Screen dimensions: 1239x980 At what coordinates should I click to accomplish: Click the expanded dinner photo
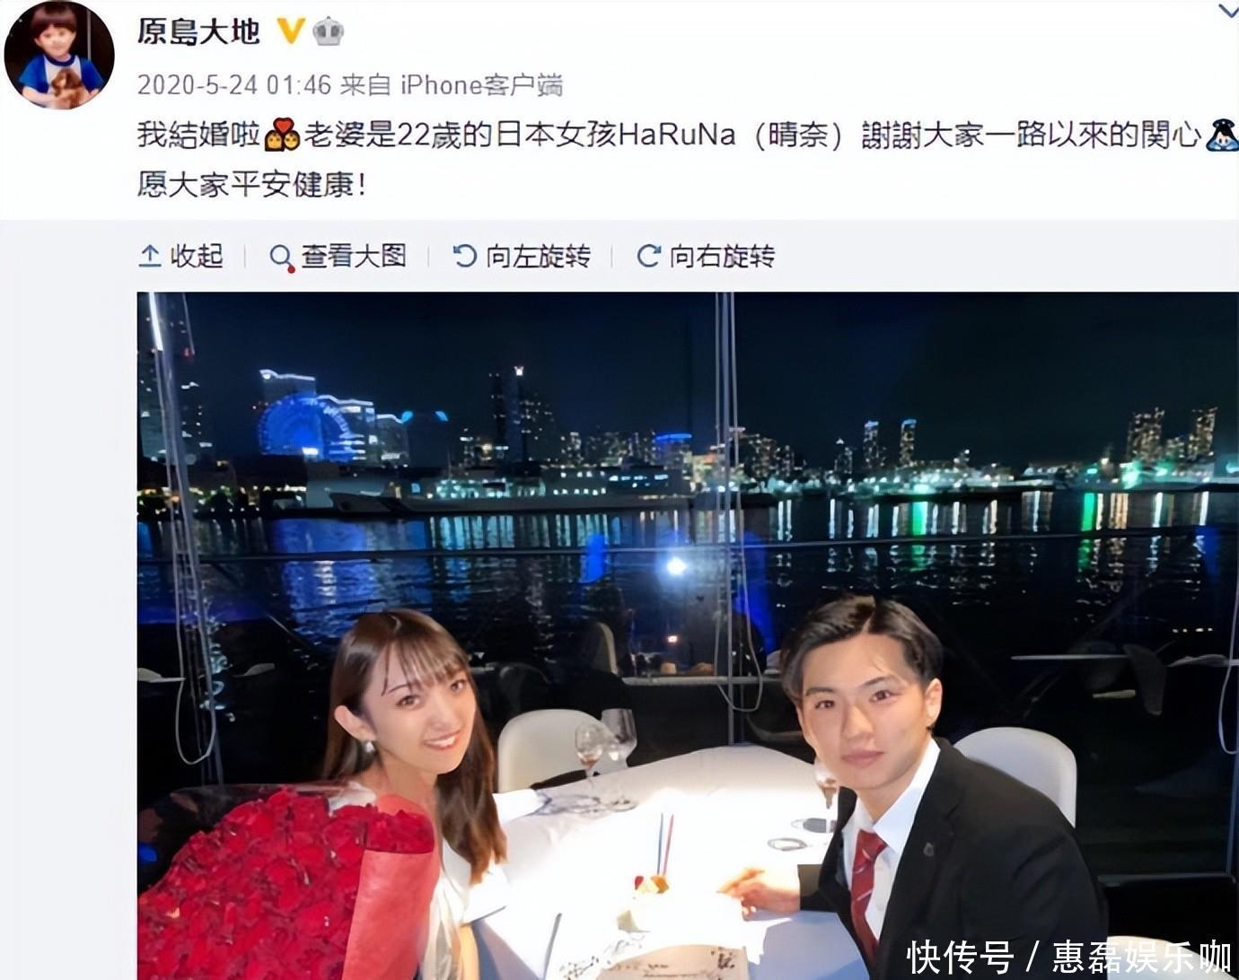tap(688, 635)
